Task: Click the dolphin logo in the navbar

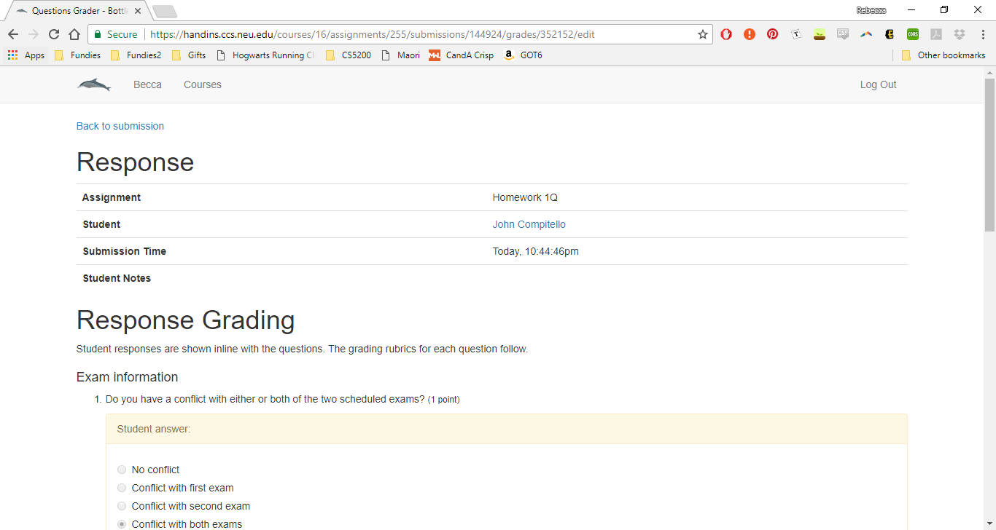Action: point(94,85)
